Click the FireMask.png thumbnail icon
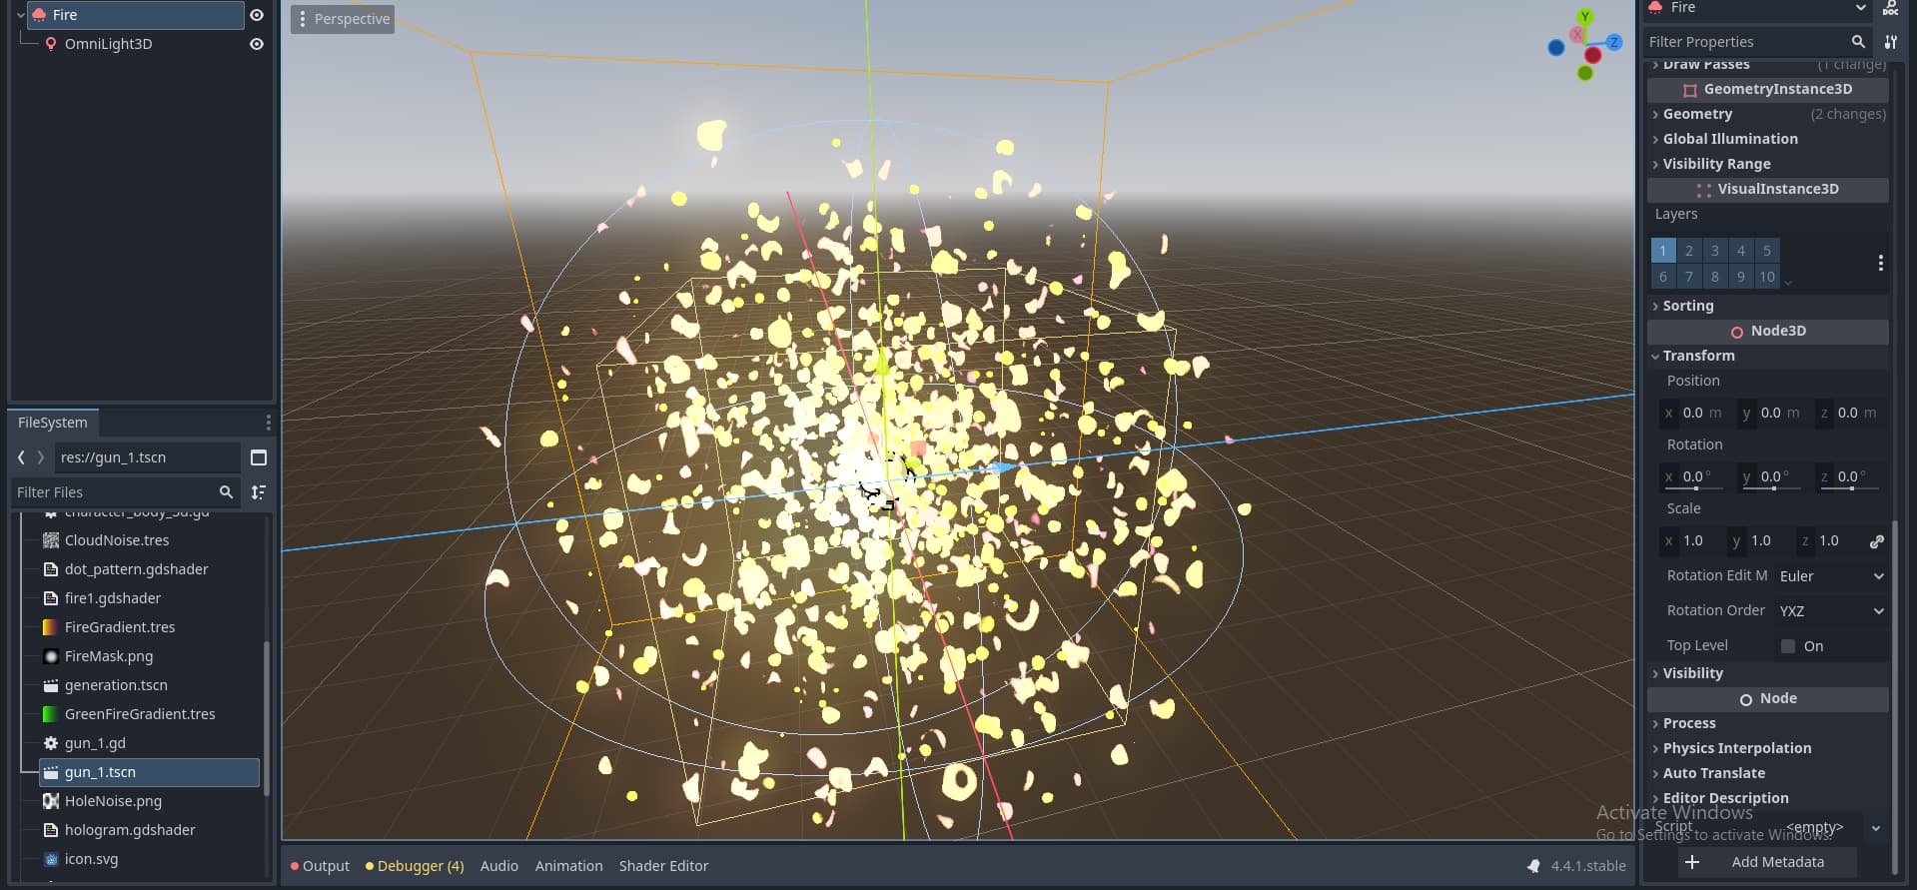The image size is (1917, 890). point(51,656)
